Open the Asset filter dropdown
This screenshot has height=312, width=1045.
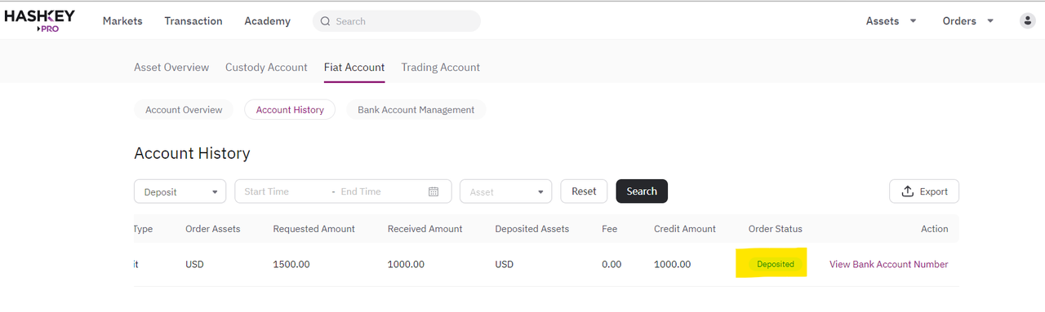(x=506, y=191)
